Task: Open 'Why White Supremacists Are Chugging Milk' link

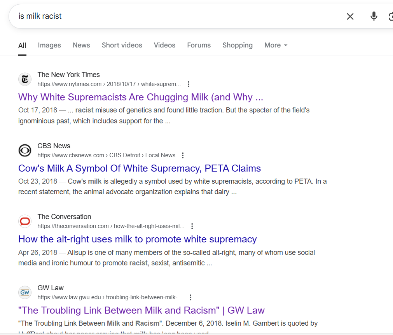Action: tap(141, 97)
